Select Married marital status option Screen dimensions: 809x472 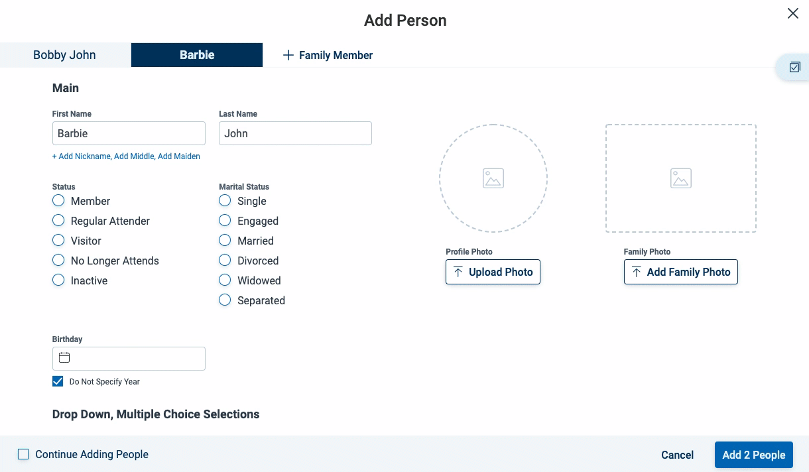pos(225,240)
